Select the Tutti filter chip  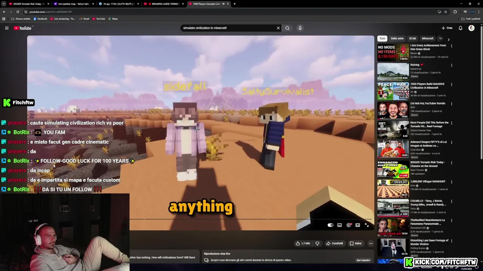(x=382, y=38)
